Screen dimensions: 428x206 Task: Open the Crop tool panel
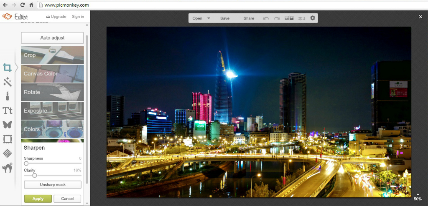(52, 55)
